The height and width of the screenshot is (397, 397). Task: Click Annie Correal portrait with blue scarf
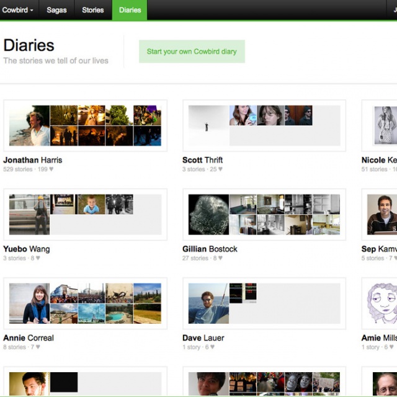(29, 303)
